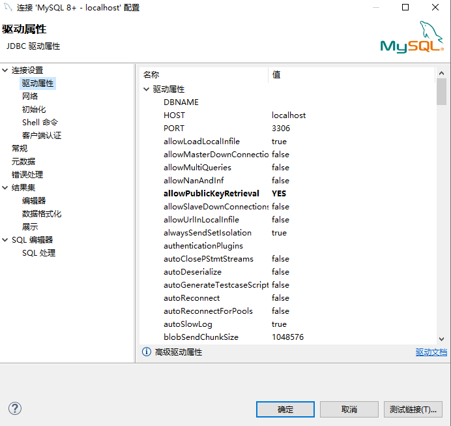Click the help question mark icon
451x426 pixels.
pos(15,408)
